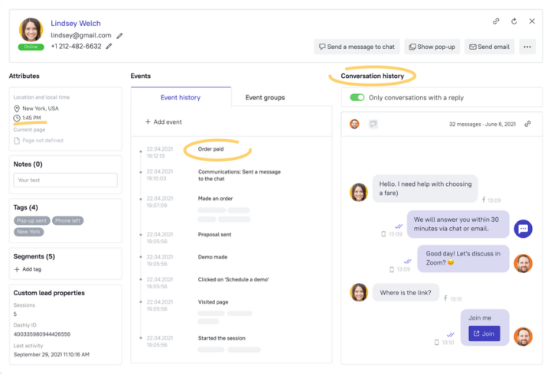Image resolution: width=551 pixels, height=374 pixels.
Task: Click the 'Started the session' event
Action: tap(222, 338)
